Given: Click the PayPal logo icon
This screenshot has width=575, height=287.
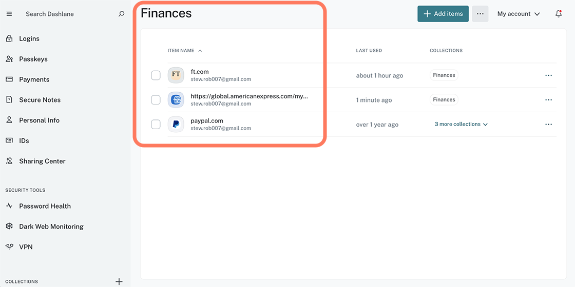Looking at the screenshot, I should tap(176, 125).
